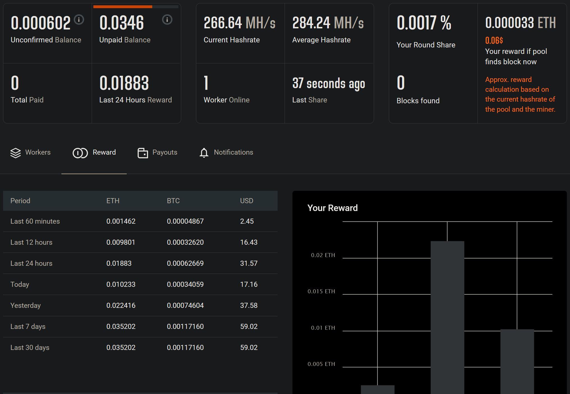Click the 'Blocks found' label
This screenshot has width=570, height=394.
point(418,101)
